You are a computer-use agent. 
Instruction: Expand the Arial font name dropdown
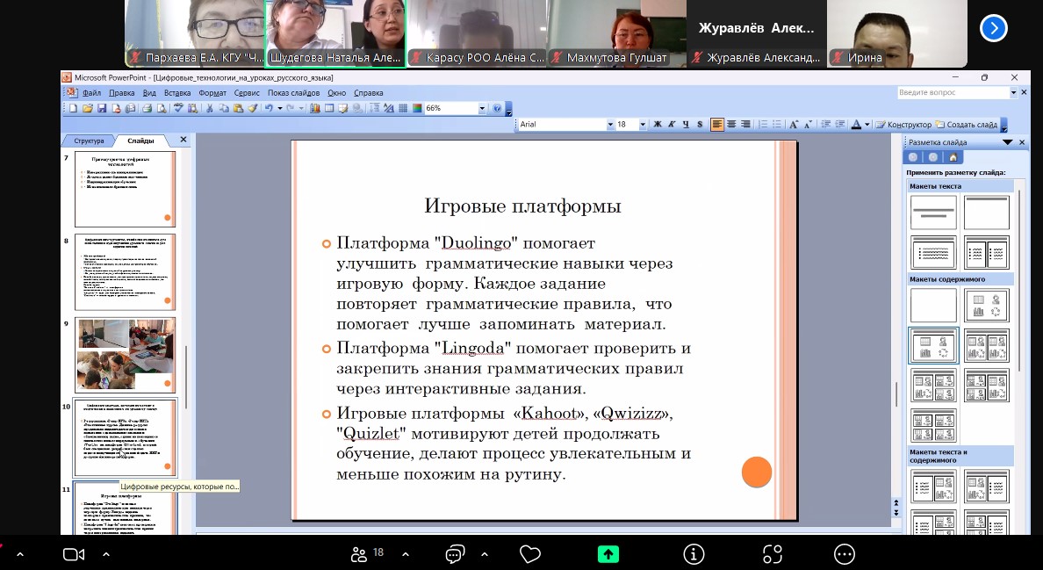[x=610, y=125]
